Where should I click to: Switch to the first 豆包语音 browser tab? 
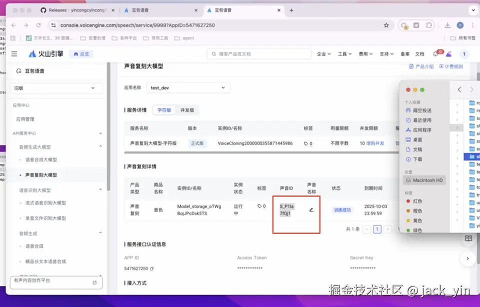pos(160,10)
